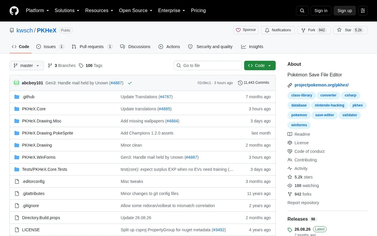377x236 pixels.
Task: Click abcboy101's avatar on the latest commit
Action: (x=16, y=83)
